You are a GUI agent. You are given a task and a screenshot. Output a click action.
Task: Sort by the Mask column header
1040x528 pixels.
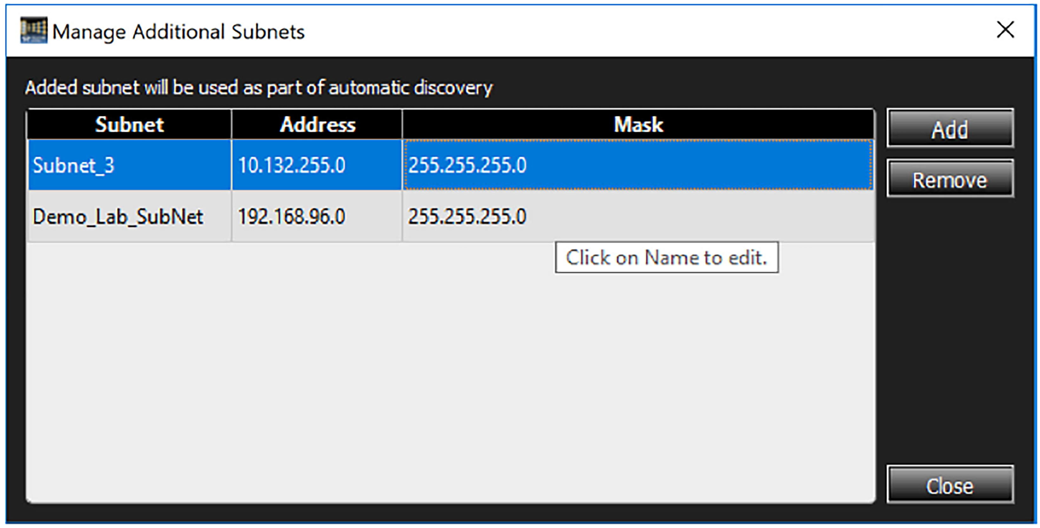pyautogui.click(x=638, y=124)
